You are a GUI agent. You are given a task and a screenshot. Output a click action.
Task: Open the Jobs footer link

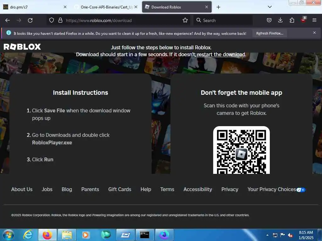47,189
